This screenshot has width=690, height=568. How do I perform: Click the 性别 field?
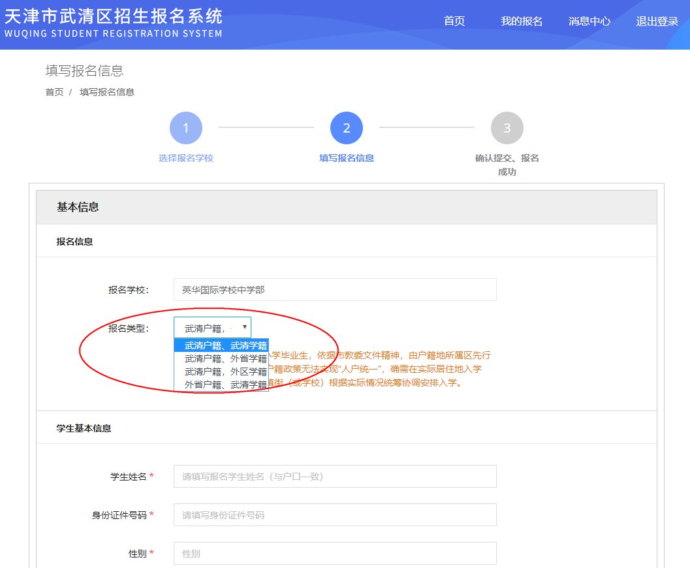point(335,554)
